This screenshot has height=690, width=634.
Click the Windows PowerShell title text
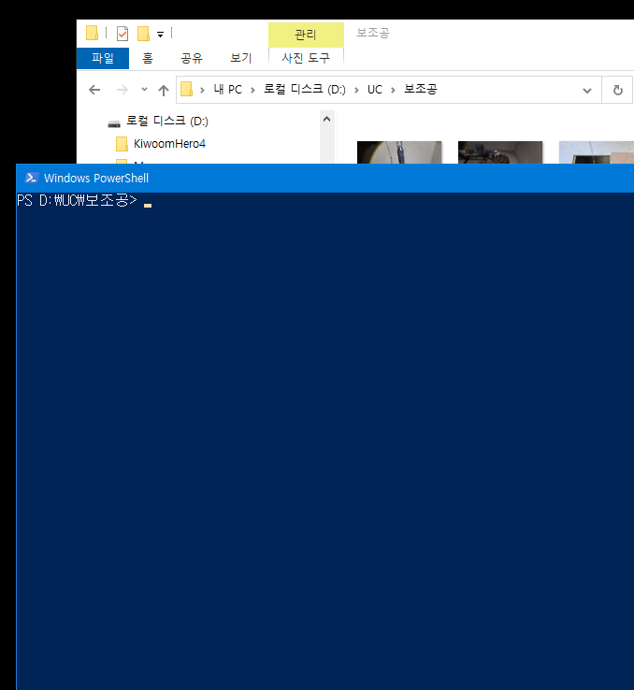[96, 179]
